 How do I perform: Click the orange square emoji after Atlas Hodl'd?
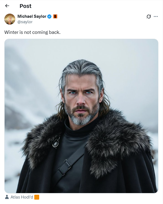pos(37,197)
